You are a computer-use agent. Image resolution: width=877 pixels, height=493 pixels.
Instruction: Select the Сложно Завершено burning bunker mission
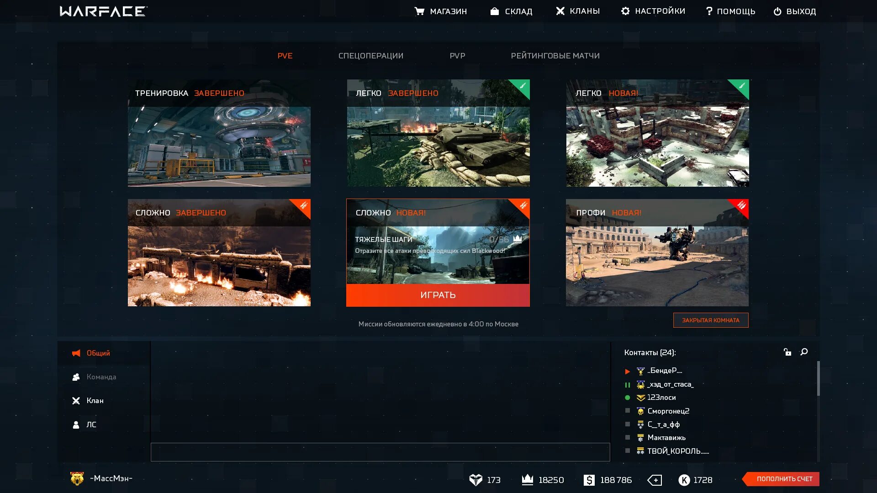(219, 252)
